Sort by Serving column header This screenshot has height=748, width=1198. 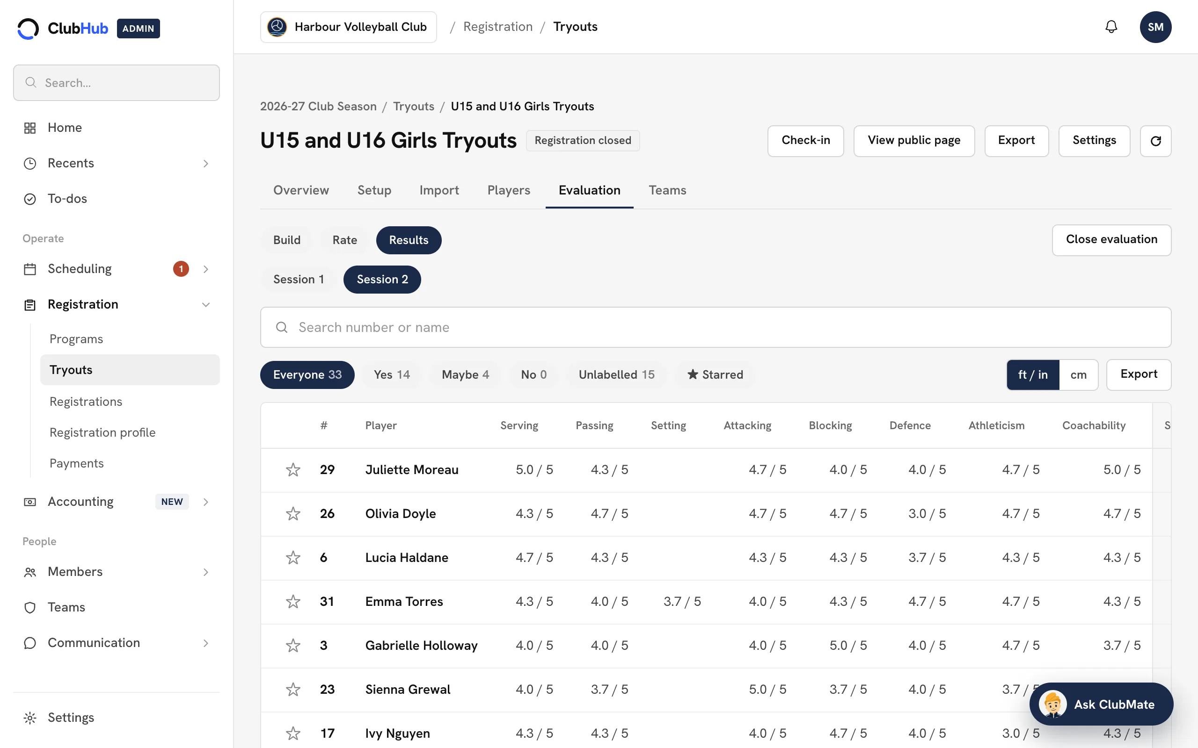tap(519, 425)
